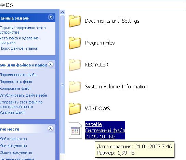Click 'Установка и удаление программ' link
Viewport: 186px width, 160px height.
point(19,40)
